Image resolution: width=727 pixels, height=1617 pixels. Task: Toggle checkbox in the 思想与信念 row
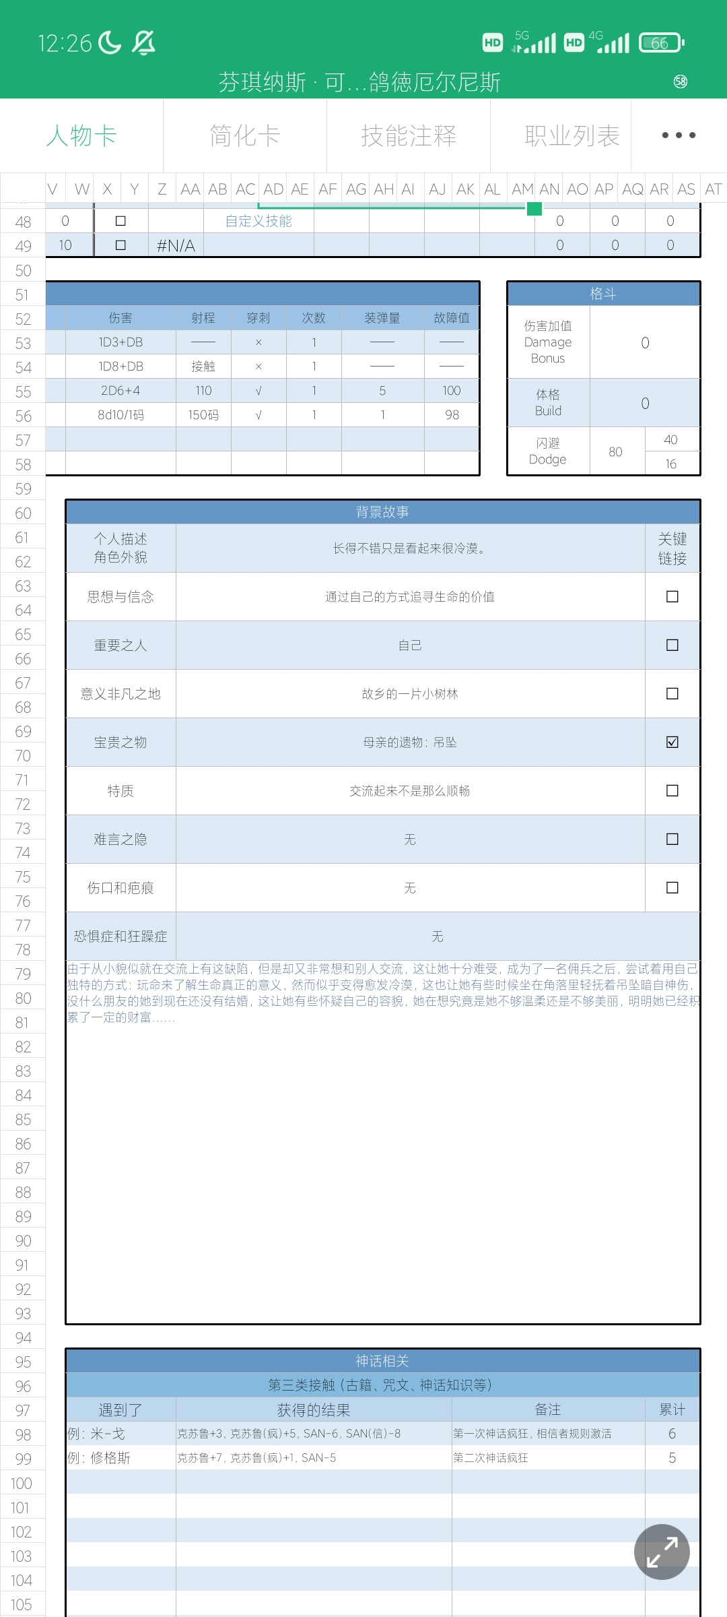pos(672,596)
